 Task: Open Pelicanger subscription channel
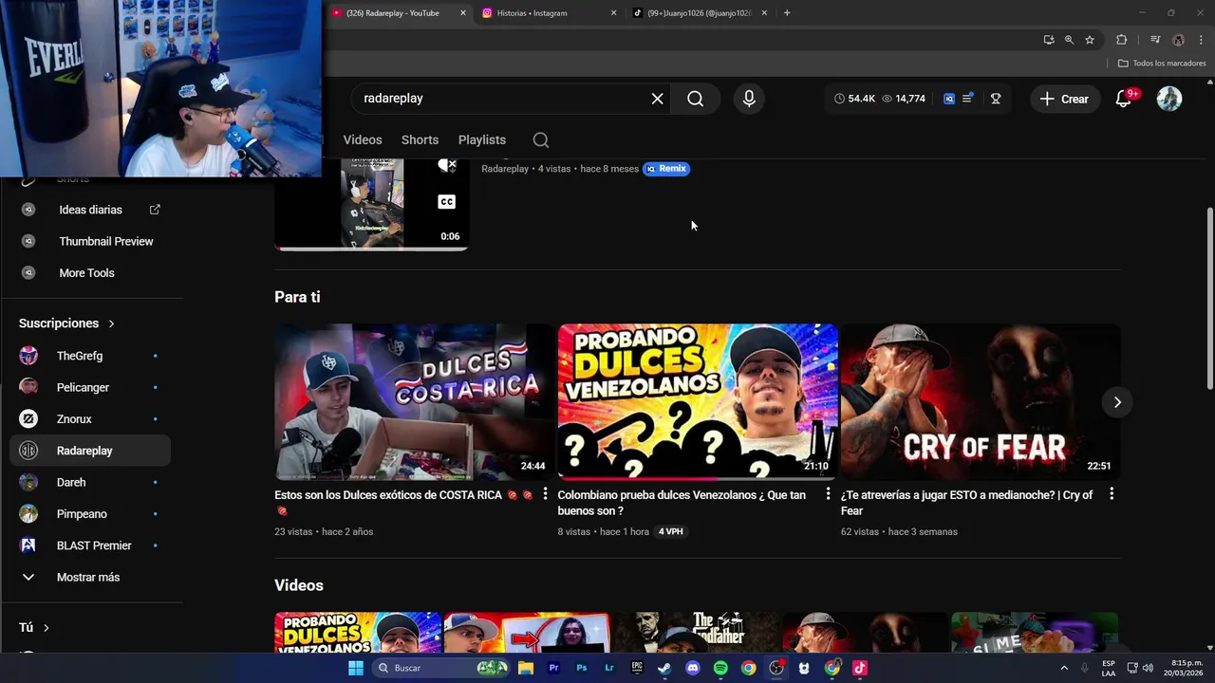point(90,387)
